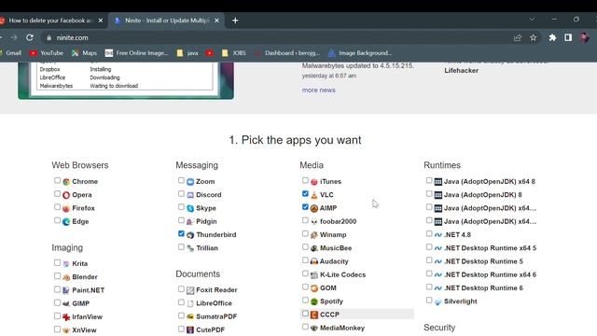Open the Image Background bookmark

[360, 53]
